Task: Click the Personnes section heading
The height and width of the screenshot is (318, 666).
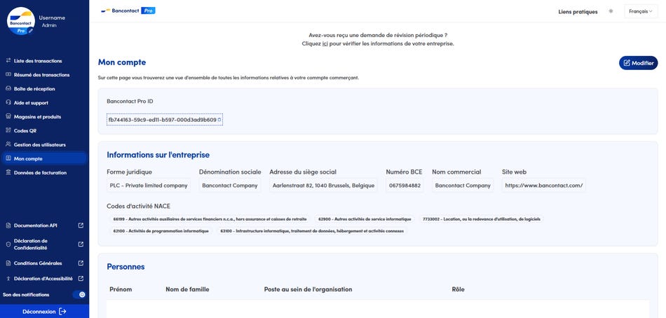Action: [125, 267]
